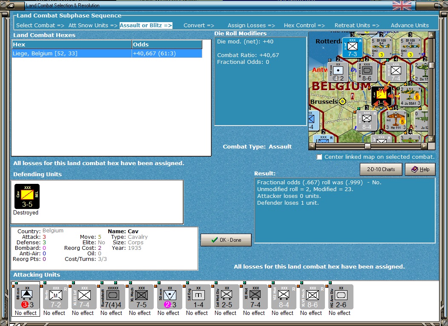Viewport: 448px width, 326px height.
Task: Select the Berlin militia 7-2 unit counter
Action: point(55,297)
